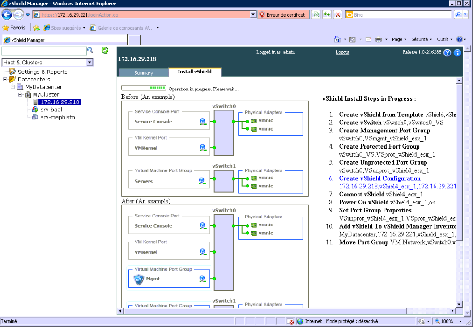Click the printer icon in the IE toolbar
Viewport: 473px width, 327px height.
coord(379,39)
